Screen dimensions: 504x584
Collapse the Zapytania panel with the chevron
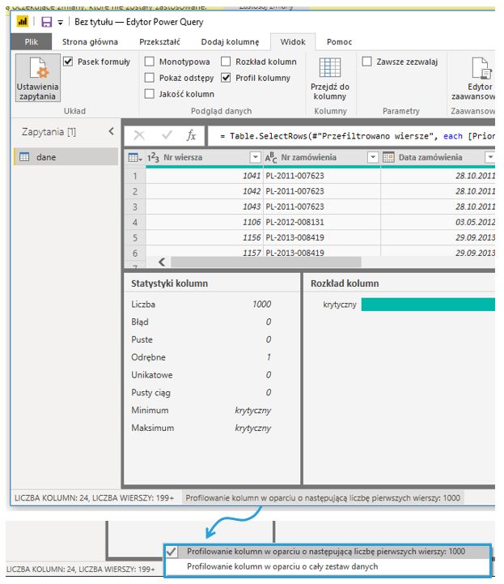111,131
